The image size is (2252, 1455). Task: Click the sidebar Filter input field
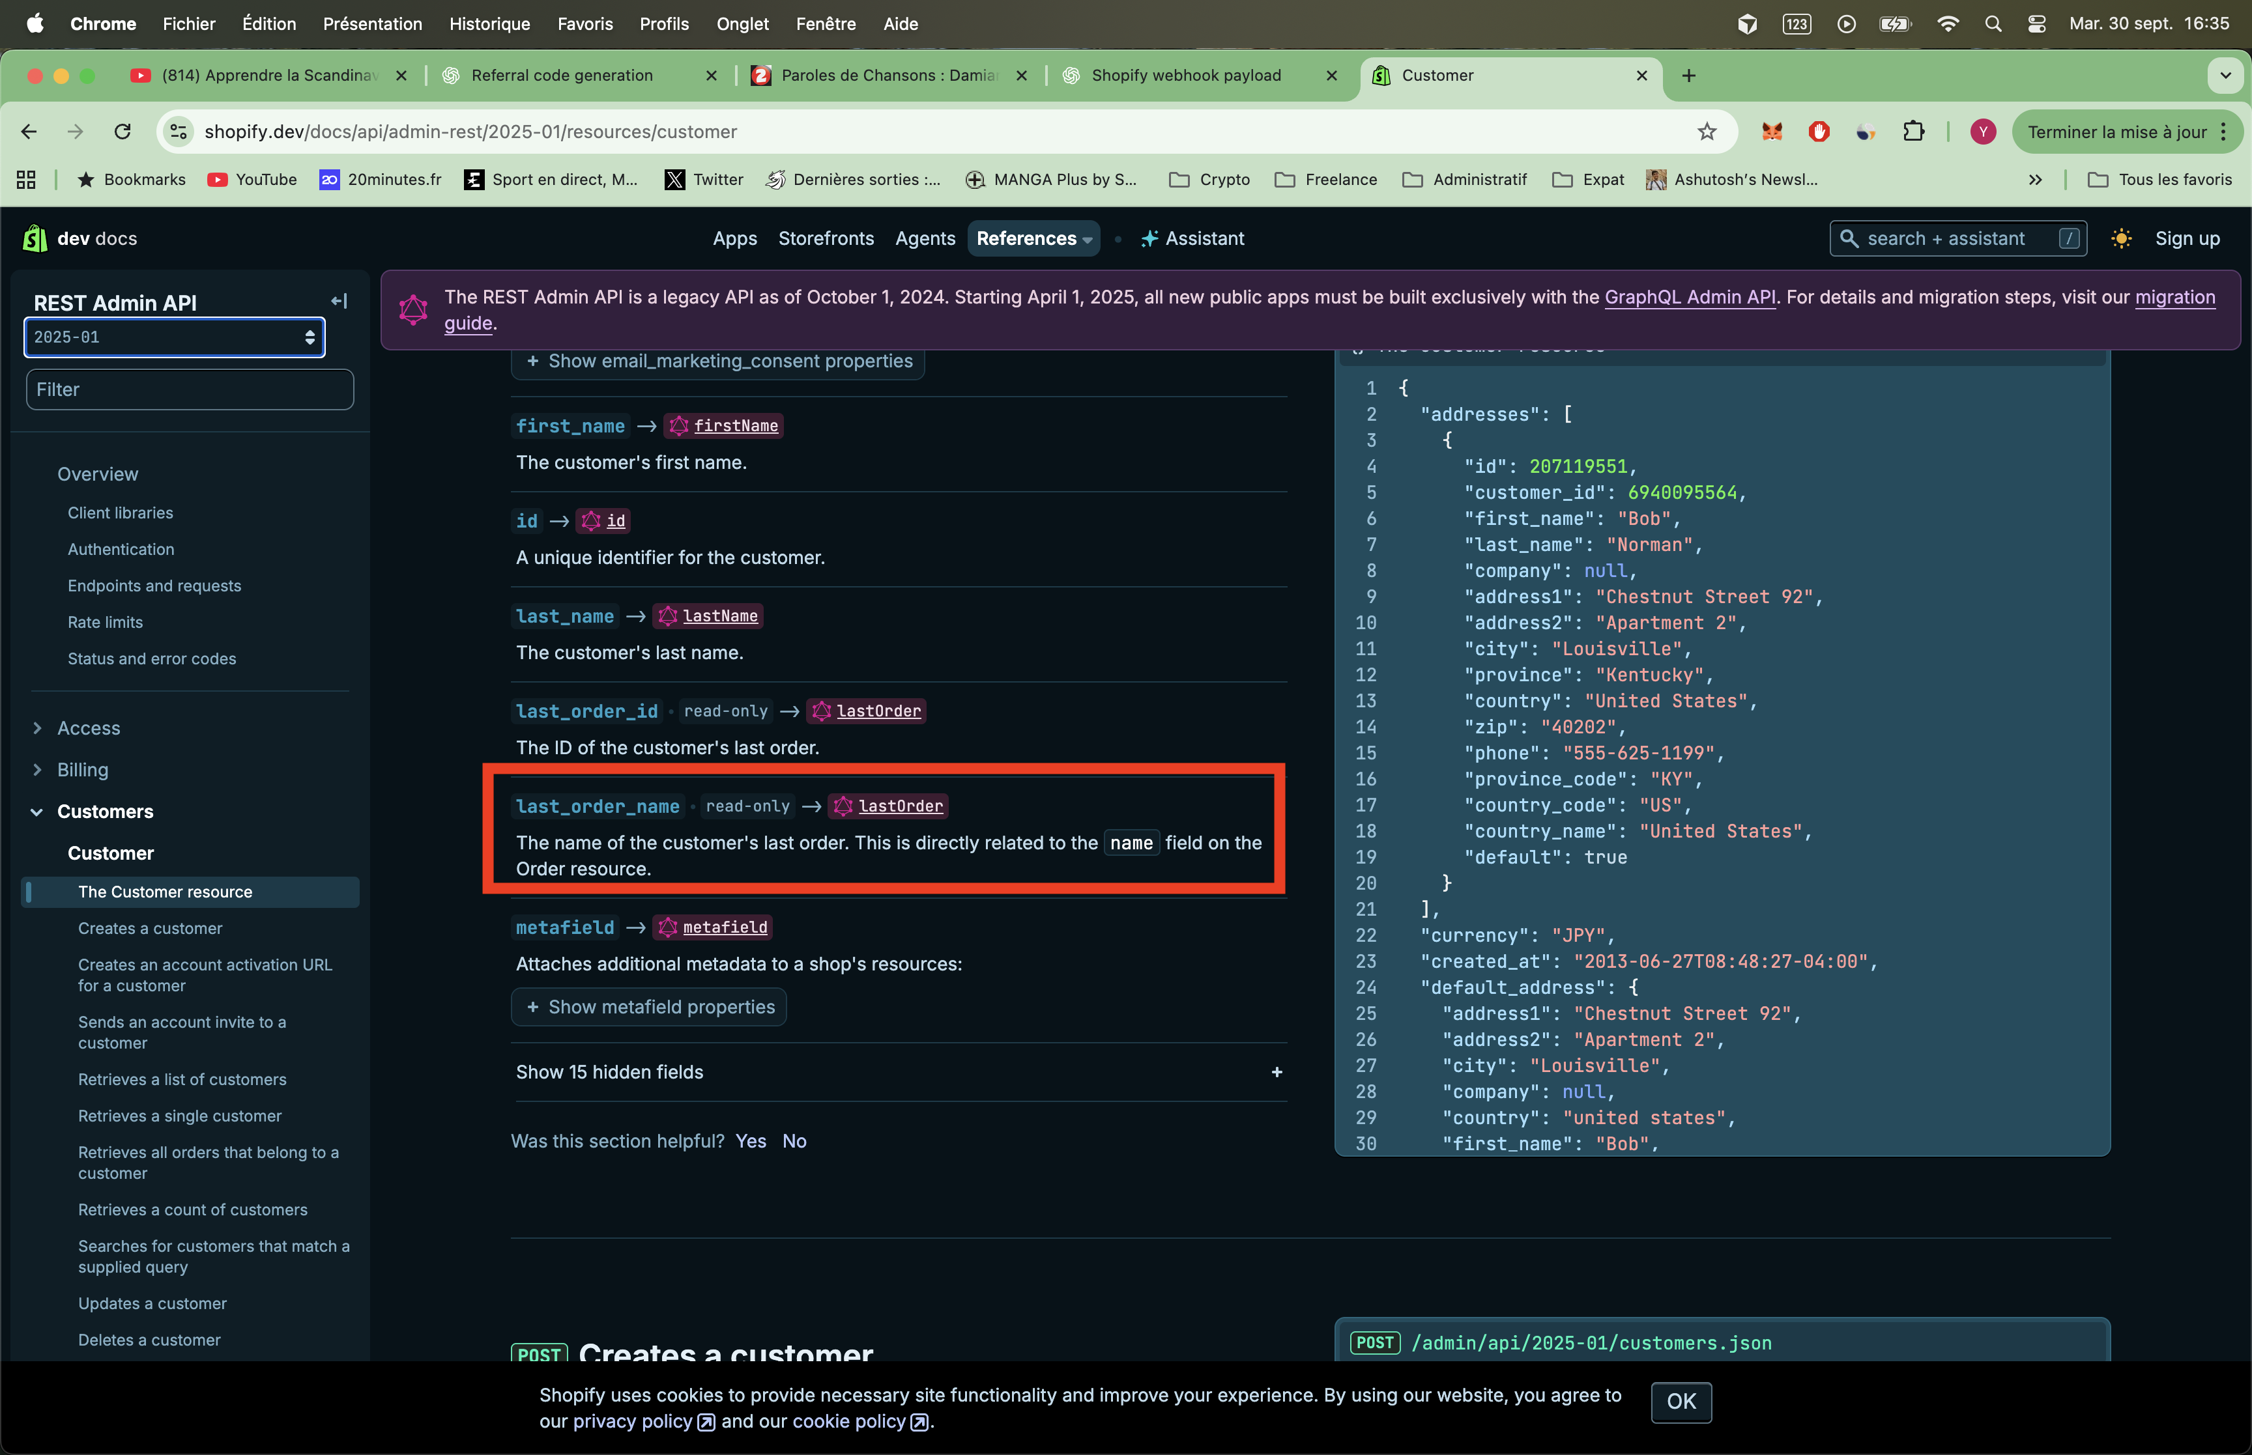tap(189, 389)
